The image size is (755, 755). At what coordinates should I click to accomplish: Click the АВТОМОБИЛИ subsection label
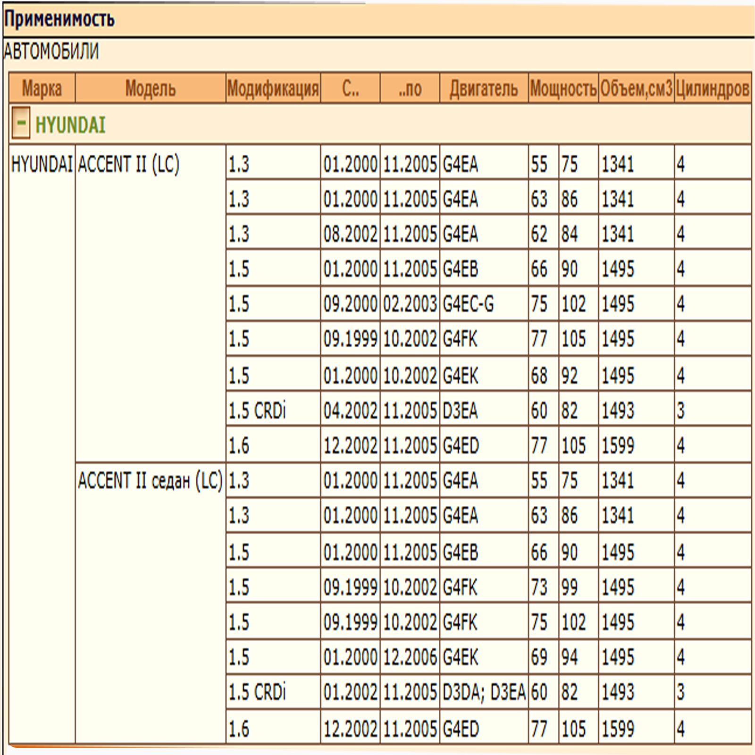pyautogui.click(x=51, y=51)
